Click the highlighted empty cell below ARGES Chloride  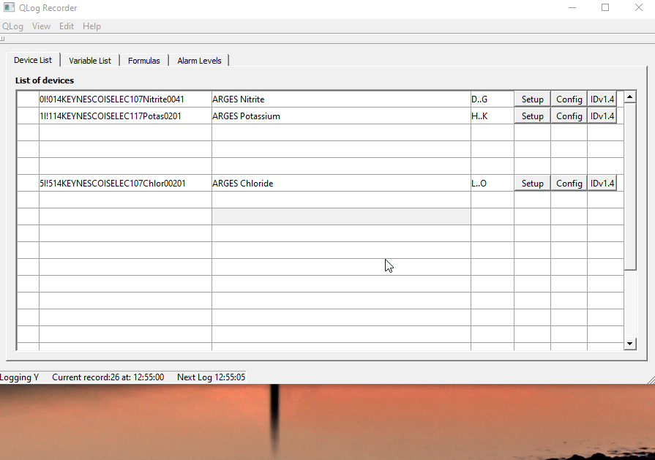(340, 216)
